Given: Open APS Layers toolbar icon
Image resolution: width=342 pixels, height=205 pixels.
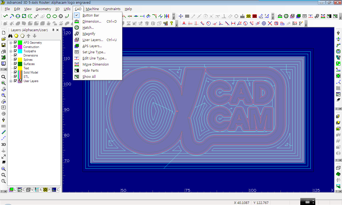Looking at the screenshot, I should tap(298, 16).
